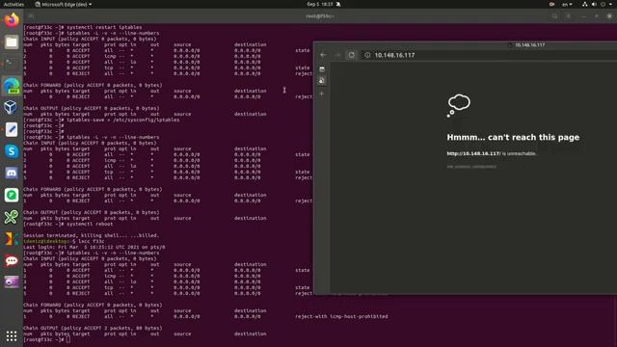This screenshot has height=347, width=617.
Task: Click the 'Last login: Fri Mar 5' line
Action: (94, 247)
